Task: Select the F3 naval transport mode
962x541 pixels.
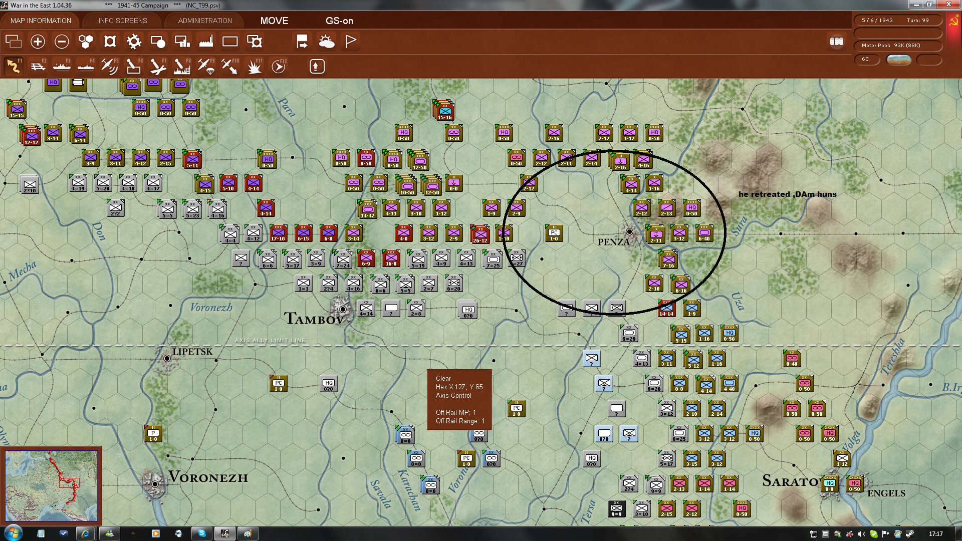Action: pos(62,66)
